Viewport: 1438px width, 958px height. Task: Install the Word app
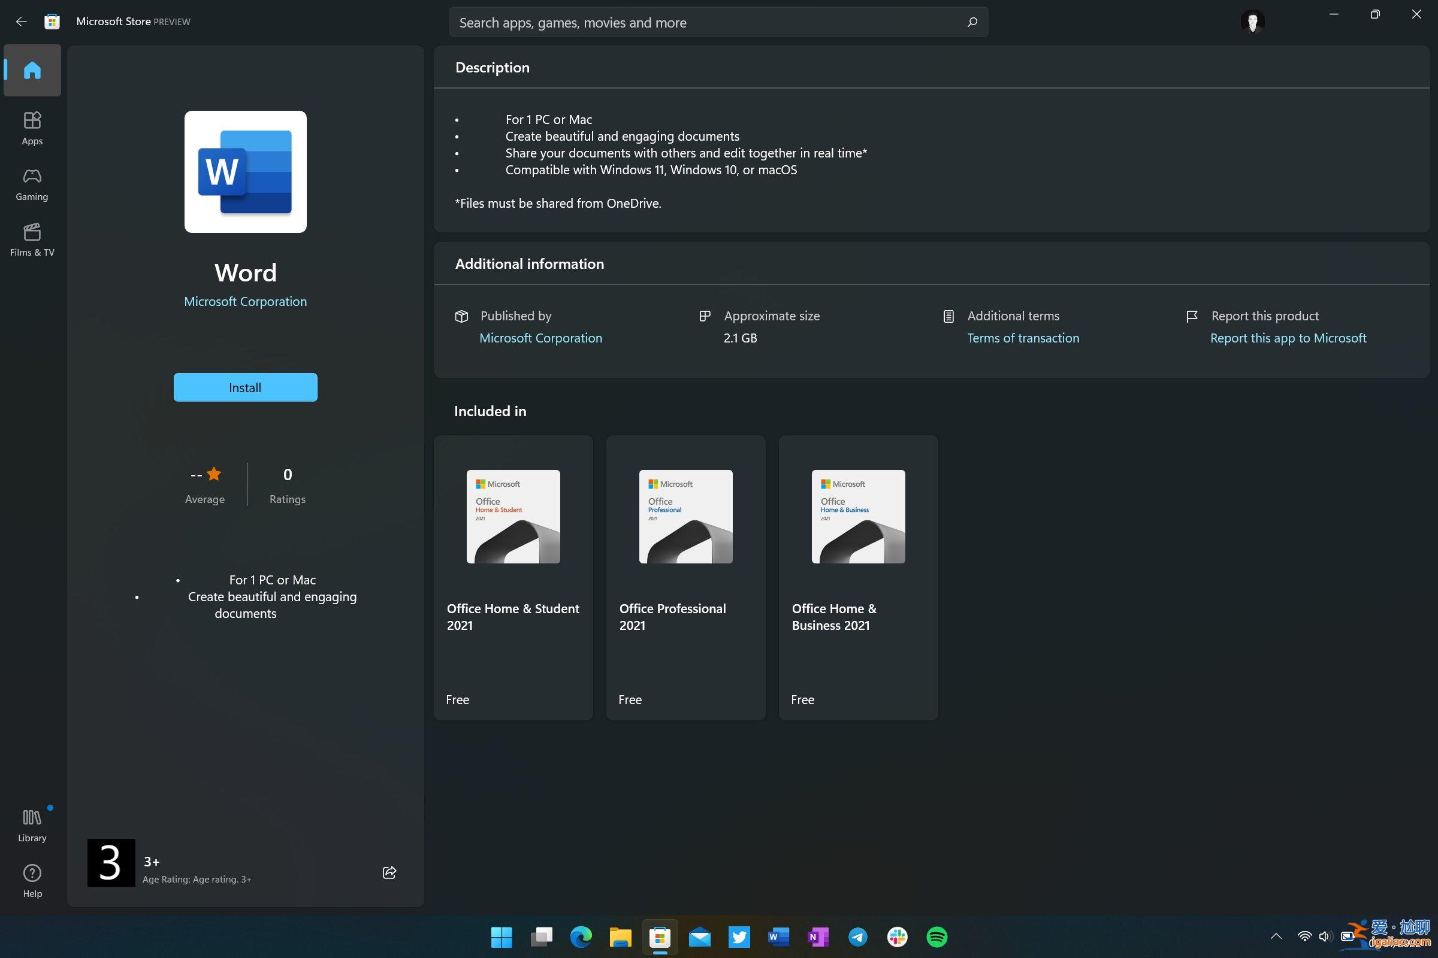pos(245,387)
